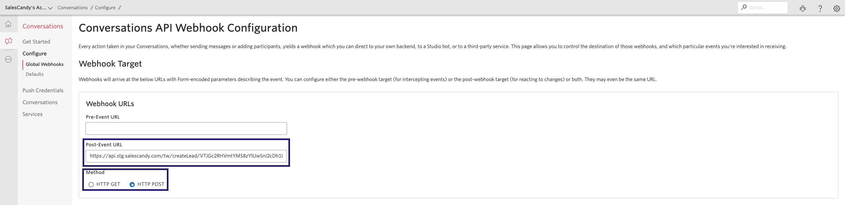Image resolution: width=845 pixels, height=205 pixels.
Task: Open Global Webhooks settings page
Action: tap(44, 64)
